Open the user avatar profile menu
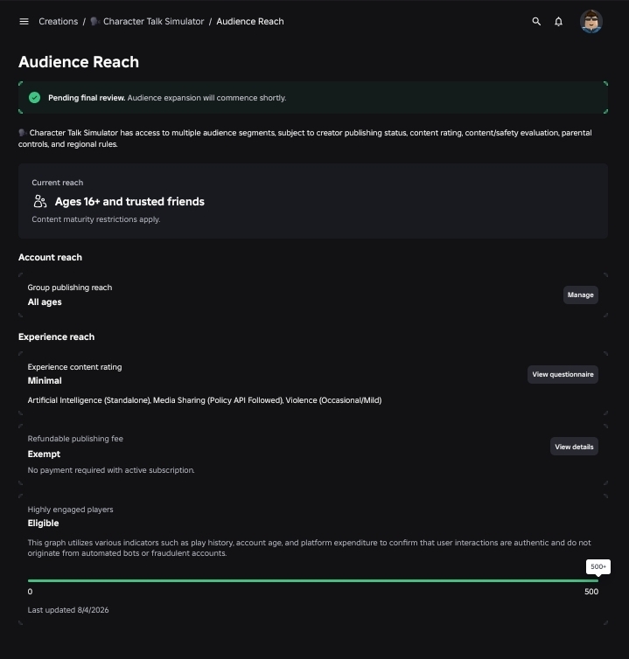 (591, 22)
